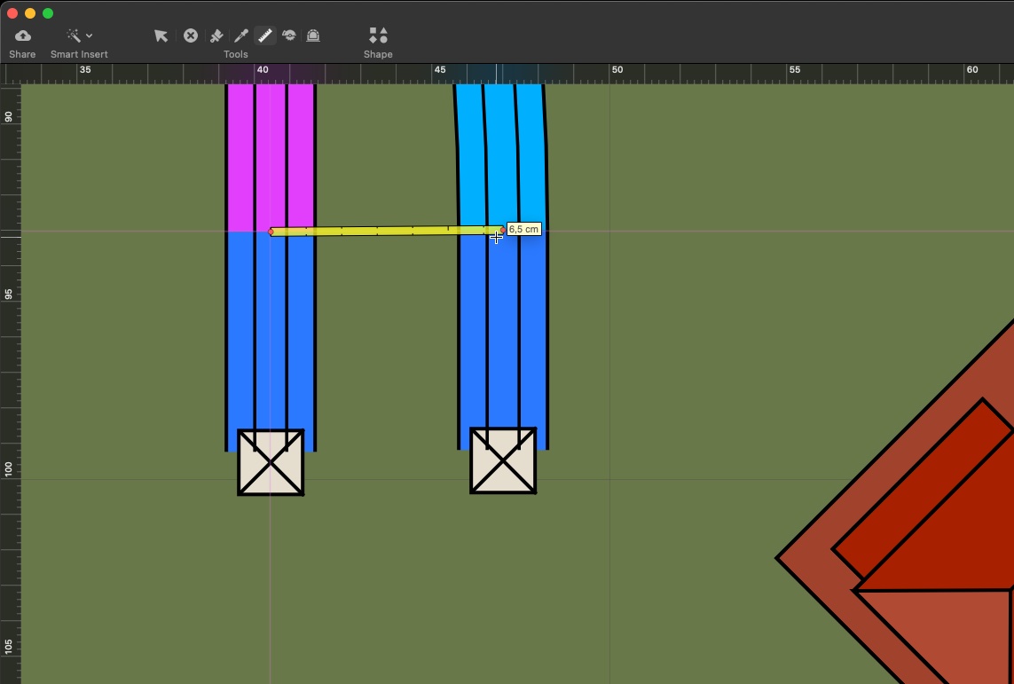Select the arrow selection tool
Image resolution: width=1014 pixels, height=684 pixels.
[161, 35]
